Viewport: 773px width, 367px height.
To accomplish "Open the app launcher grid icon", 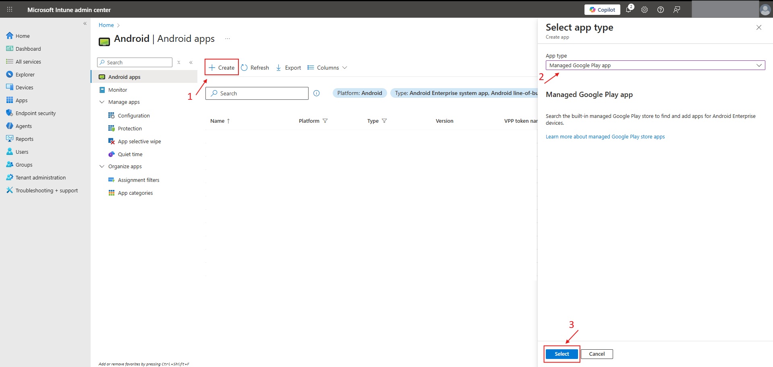I will (x=10, y=10).
